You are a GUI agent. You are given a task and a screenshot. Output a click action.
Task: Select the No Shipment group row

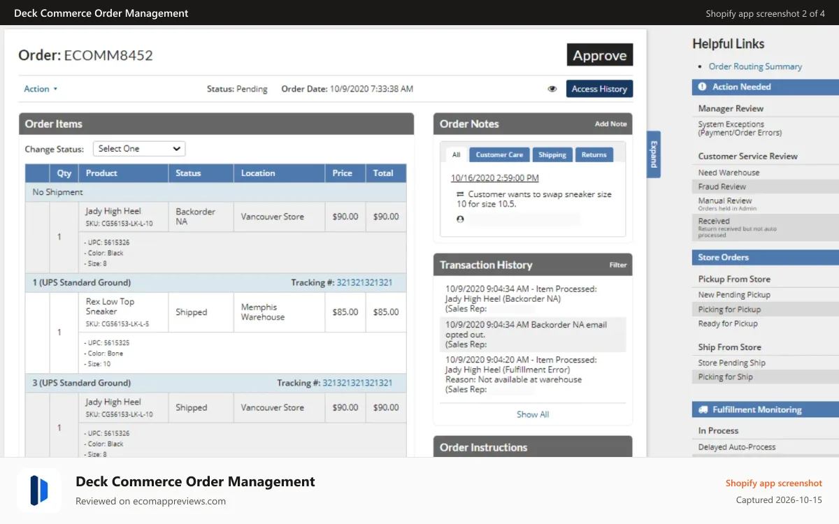click(215, 192)
